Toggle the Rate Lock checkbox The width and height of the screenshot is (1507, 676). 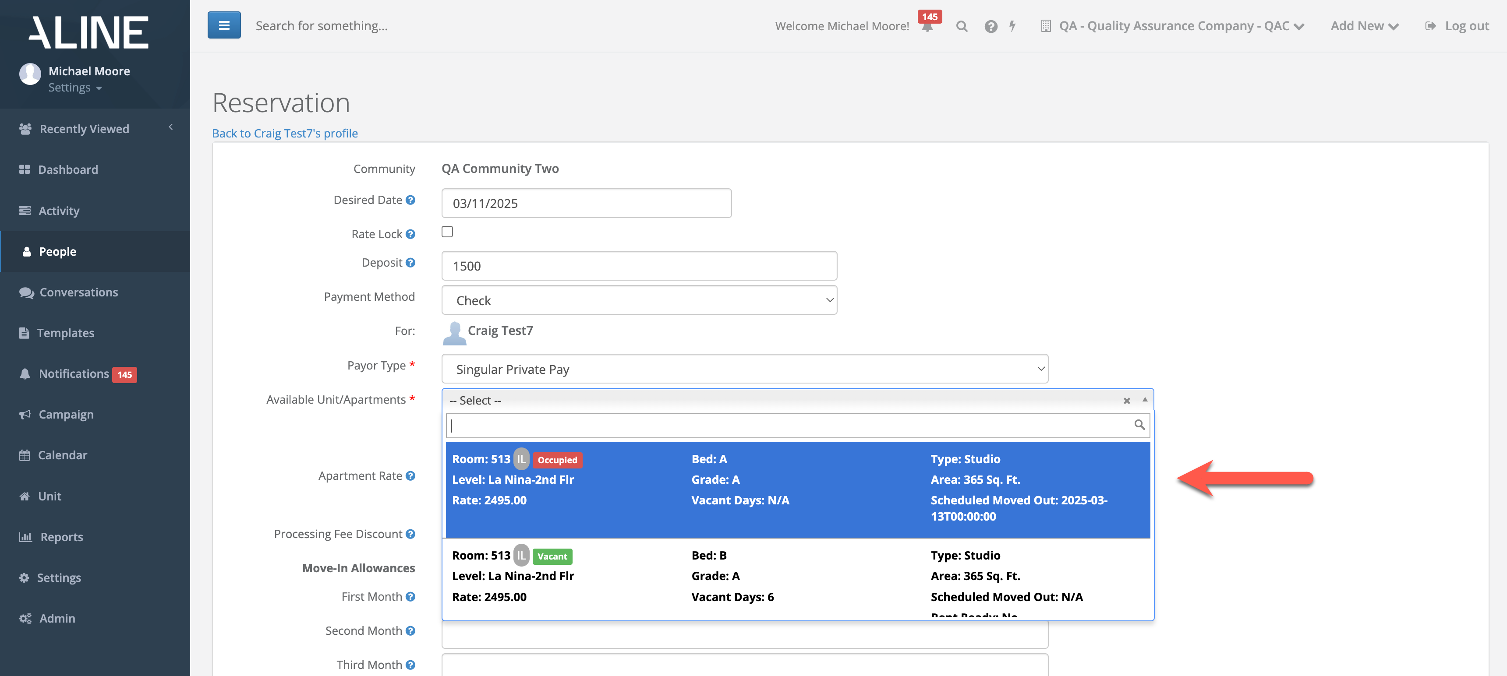tap(447, 232)
